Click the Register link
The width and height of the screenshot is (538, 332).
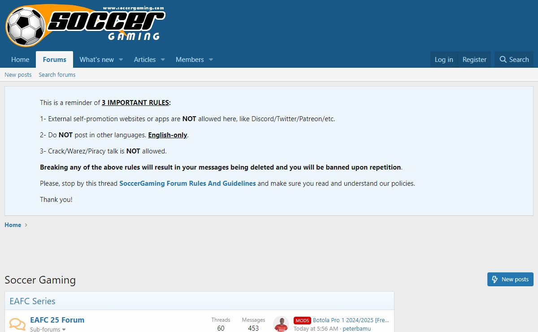[x=474, y=60]
